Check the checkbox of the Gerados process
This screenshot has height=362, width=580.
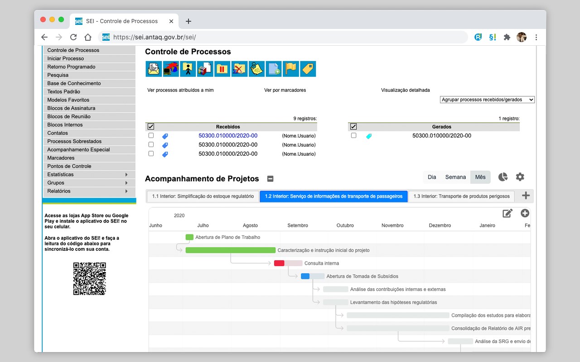[x=353, y=135]
